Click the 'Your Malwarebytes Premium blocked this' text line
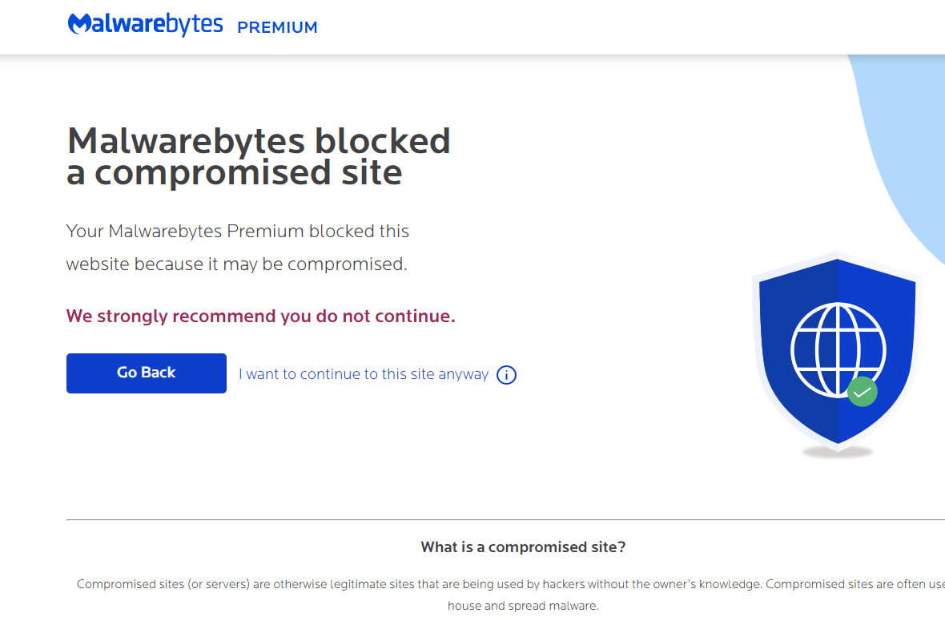 [238, 232]
